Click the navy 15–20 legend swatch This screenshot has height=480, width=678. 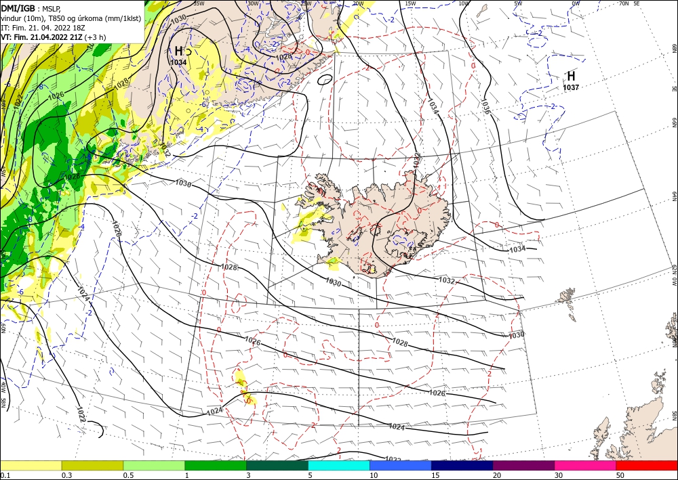point(462,465)
